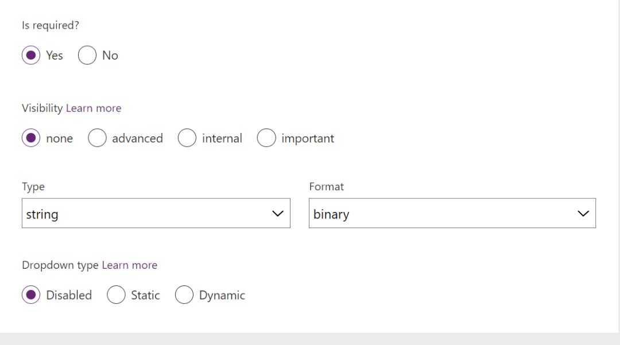This screenshot has width=620, height=345.
Task: Click the chevron arrow in Type dropdown
Action: 277,214
